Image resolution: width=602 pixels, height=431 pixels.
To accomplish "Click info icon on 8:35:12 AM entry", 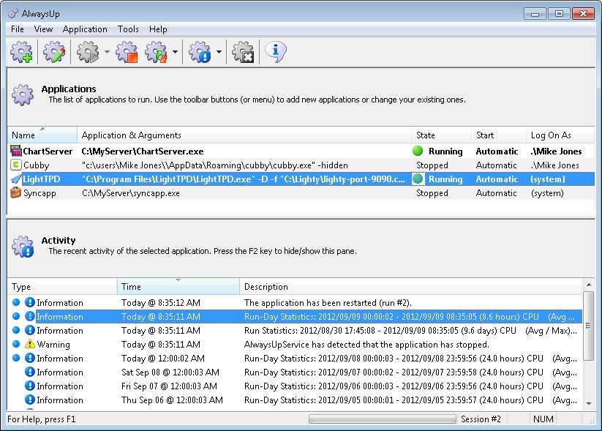I will tap(30, 302).
